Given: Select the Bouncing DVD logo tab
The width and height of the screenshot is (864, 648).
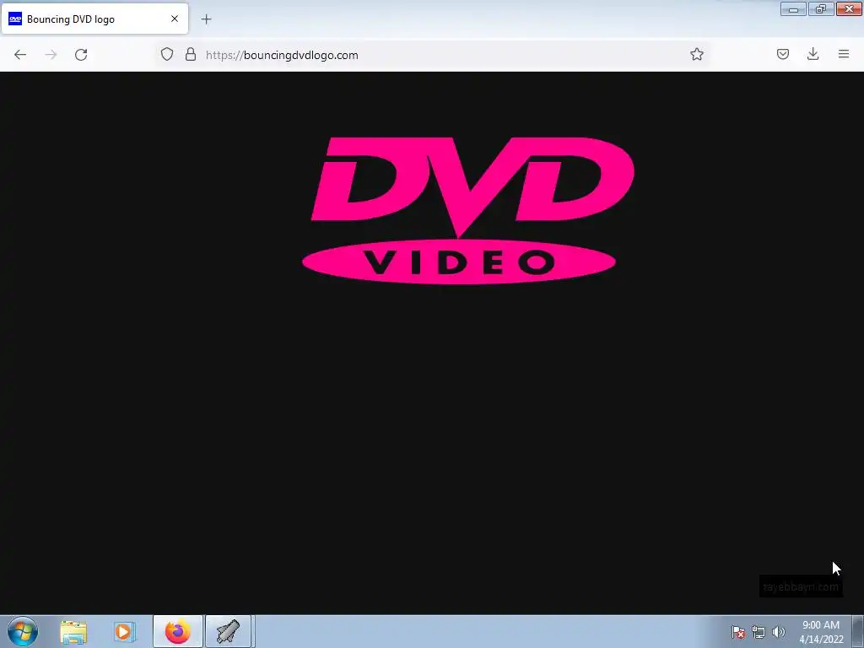Looking at the screenshot, I should [x=94, y=19].
